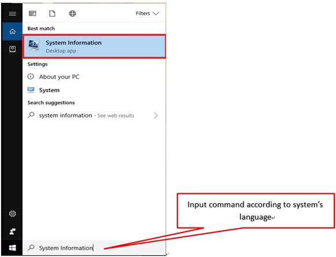Click the Windows Start button
This screenshot has height=257, width=336.
tap(12, 248)
